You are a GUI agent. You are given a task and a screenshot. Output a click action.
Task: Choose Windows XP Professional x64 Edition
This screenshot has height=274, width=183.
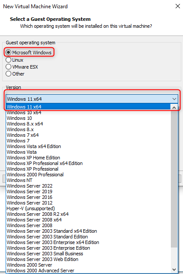click(x=88, y=163)
